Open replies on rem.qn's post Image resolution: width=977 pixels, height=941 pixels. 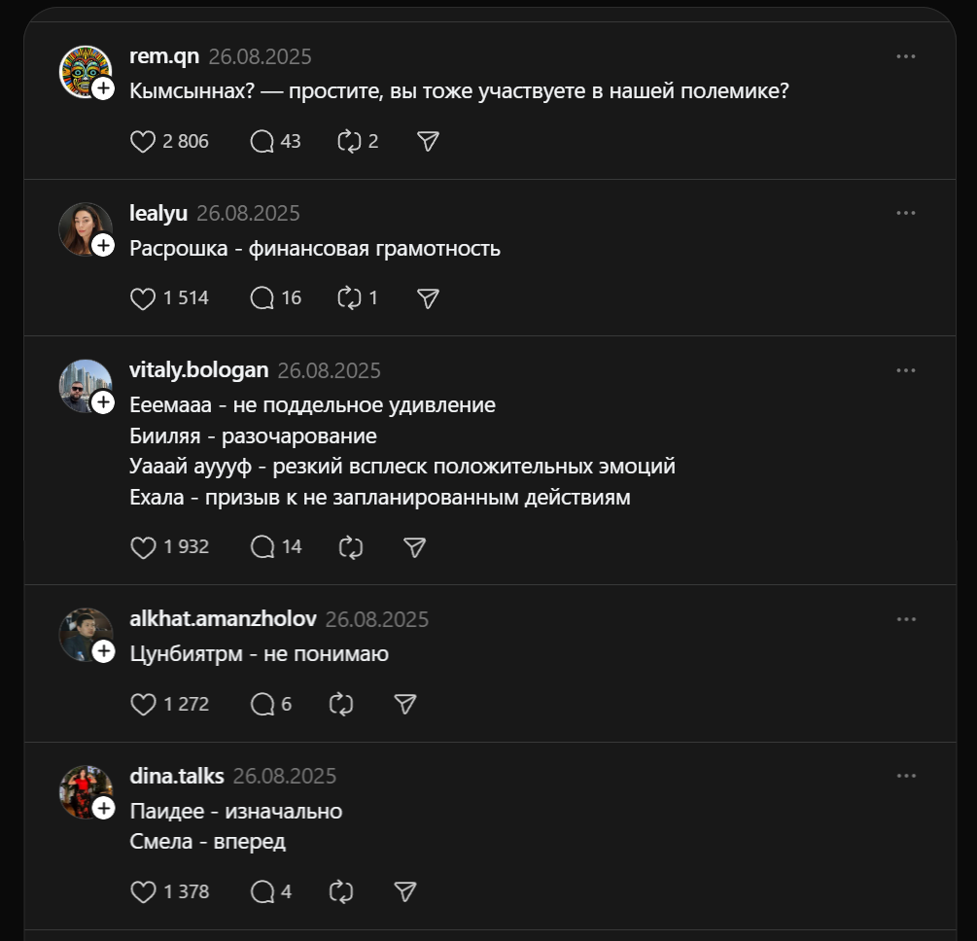pos(262,142)
